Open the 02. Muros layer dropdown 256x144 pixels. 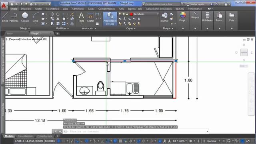click(158, 14)
